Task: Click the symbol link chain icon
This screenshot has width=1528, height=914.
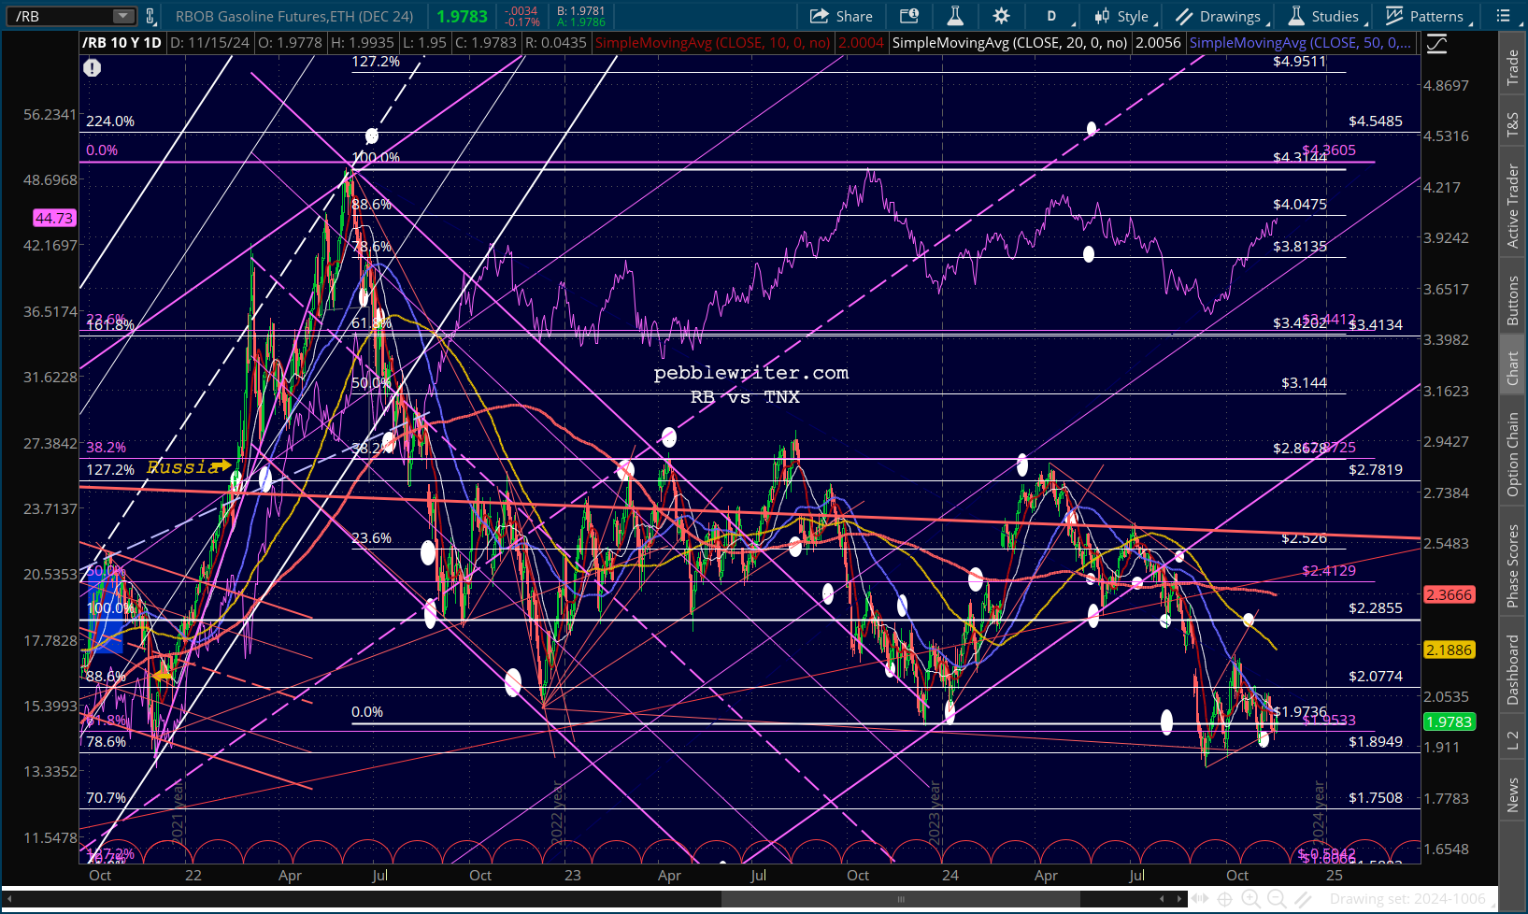Action: click(x=150, y=17)
